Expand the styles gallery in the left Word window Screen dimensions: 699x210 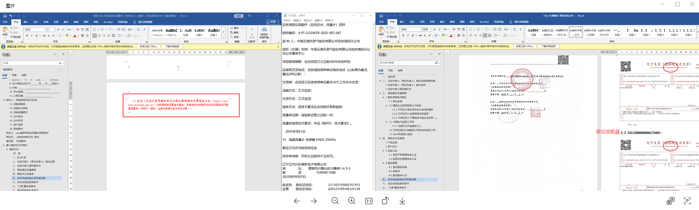point(224,32)
